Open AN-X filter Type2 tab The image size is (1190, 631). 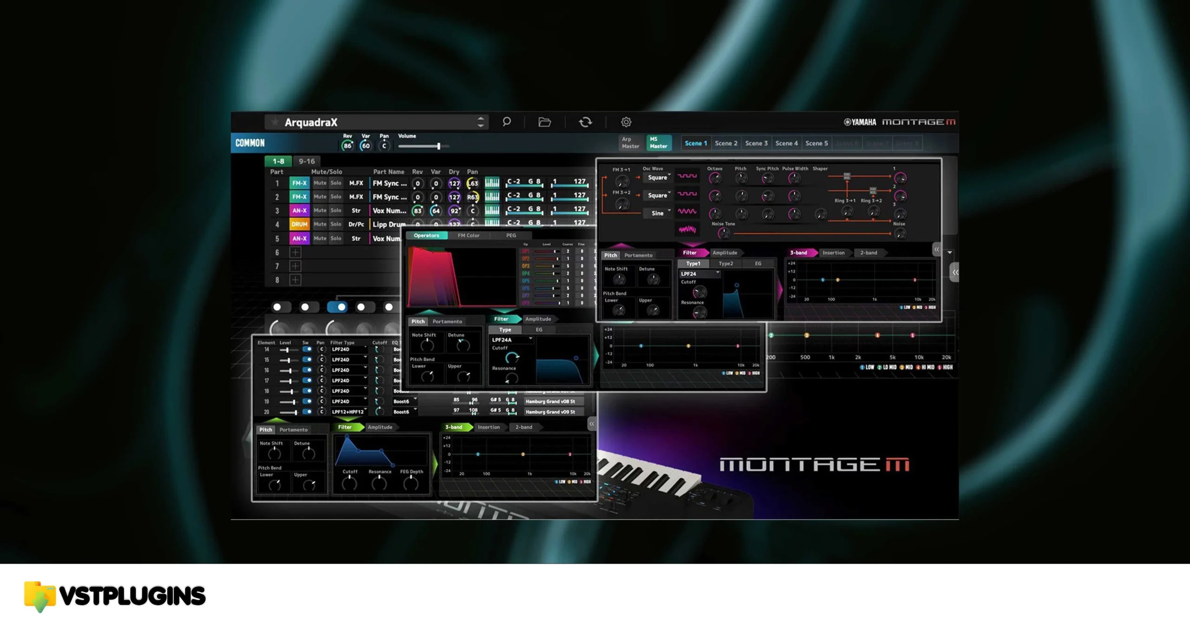(726, 264)
